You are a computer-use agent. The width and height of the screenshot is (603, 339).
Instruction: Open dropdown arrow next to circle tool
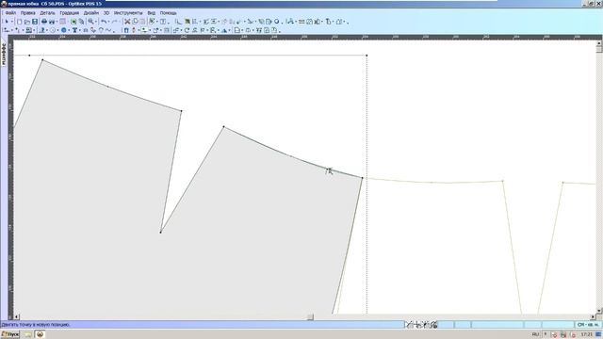click(x=57, y=30)
